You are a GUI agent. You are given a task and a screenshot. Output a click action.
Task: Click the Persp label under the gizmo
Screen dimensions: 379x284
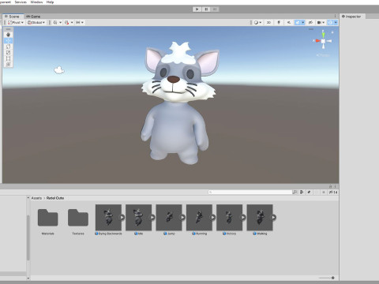323,55
